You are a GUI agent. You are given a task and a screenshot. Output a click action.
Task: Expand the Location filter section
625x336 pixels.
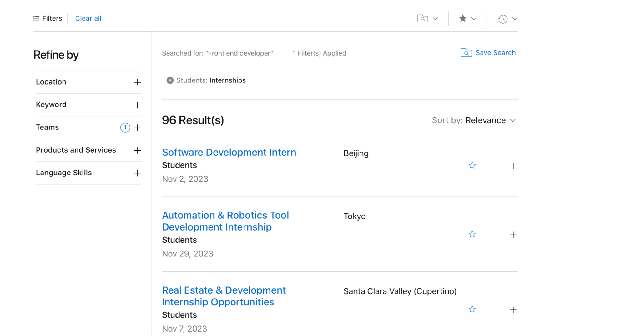pyautogui.click(x=137, y=82)
